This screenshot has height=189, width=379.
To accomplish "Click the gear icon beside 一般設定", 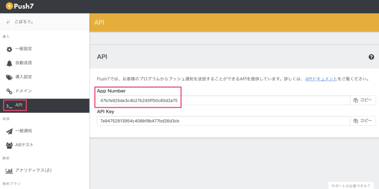I will [9, 50].
